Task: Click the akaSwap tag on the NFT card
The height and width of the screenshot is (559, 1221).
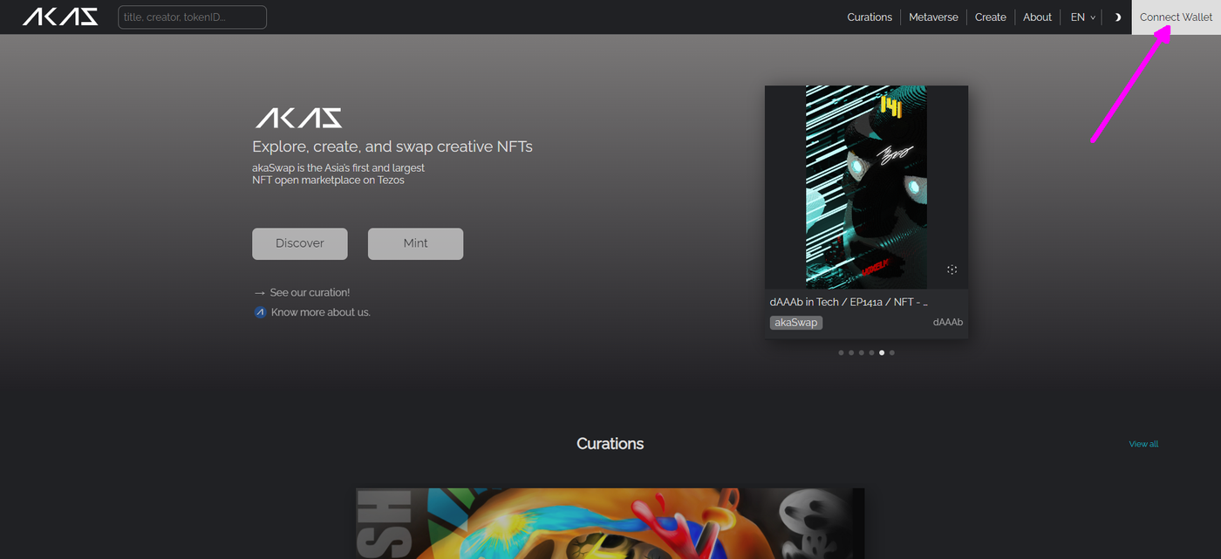Action: click(796, 323)
